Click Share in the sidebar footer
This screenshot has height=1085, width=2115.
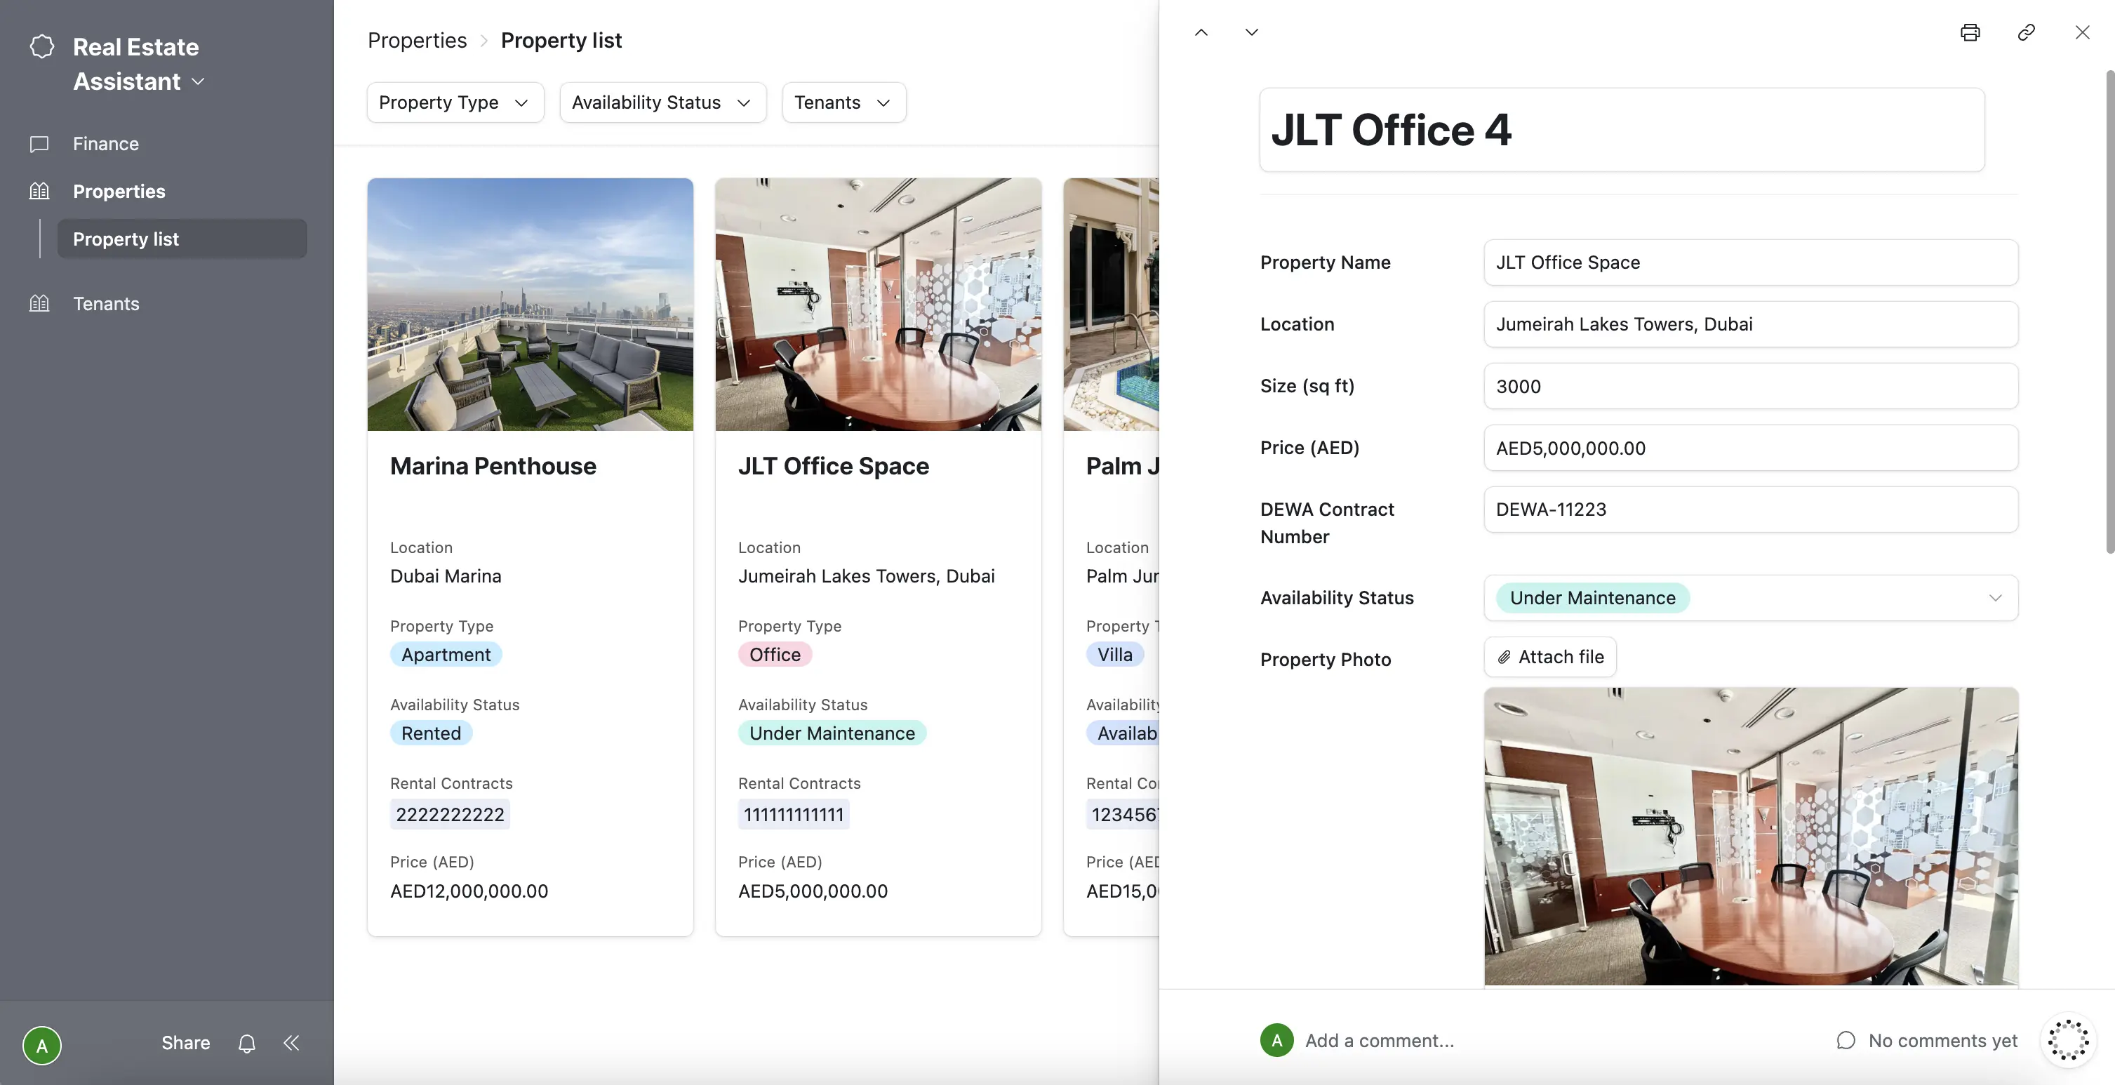(x=185, y=1043)
